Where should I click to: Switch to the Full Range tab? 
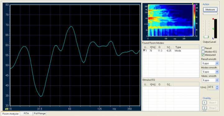40,114
